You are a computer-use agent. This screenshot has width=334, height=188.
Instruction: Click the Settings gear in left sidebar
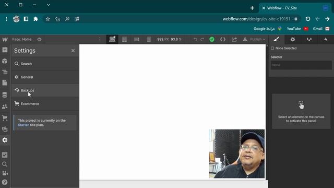[x=5, y=140]
